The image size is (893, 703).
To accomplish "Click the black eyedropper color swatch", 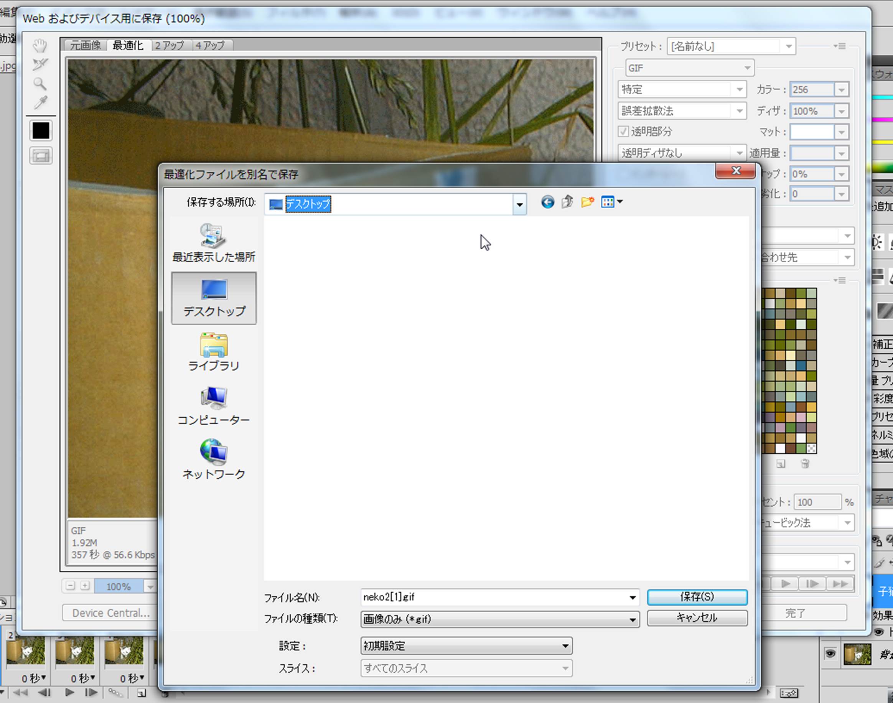I will (41, 131).
